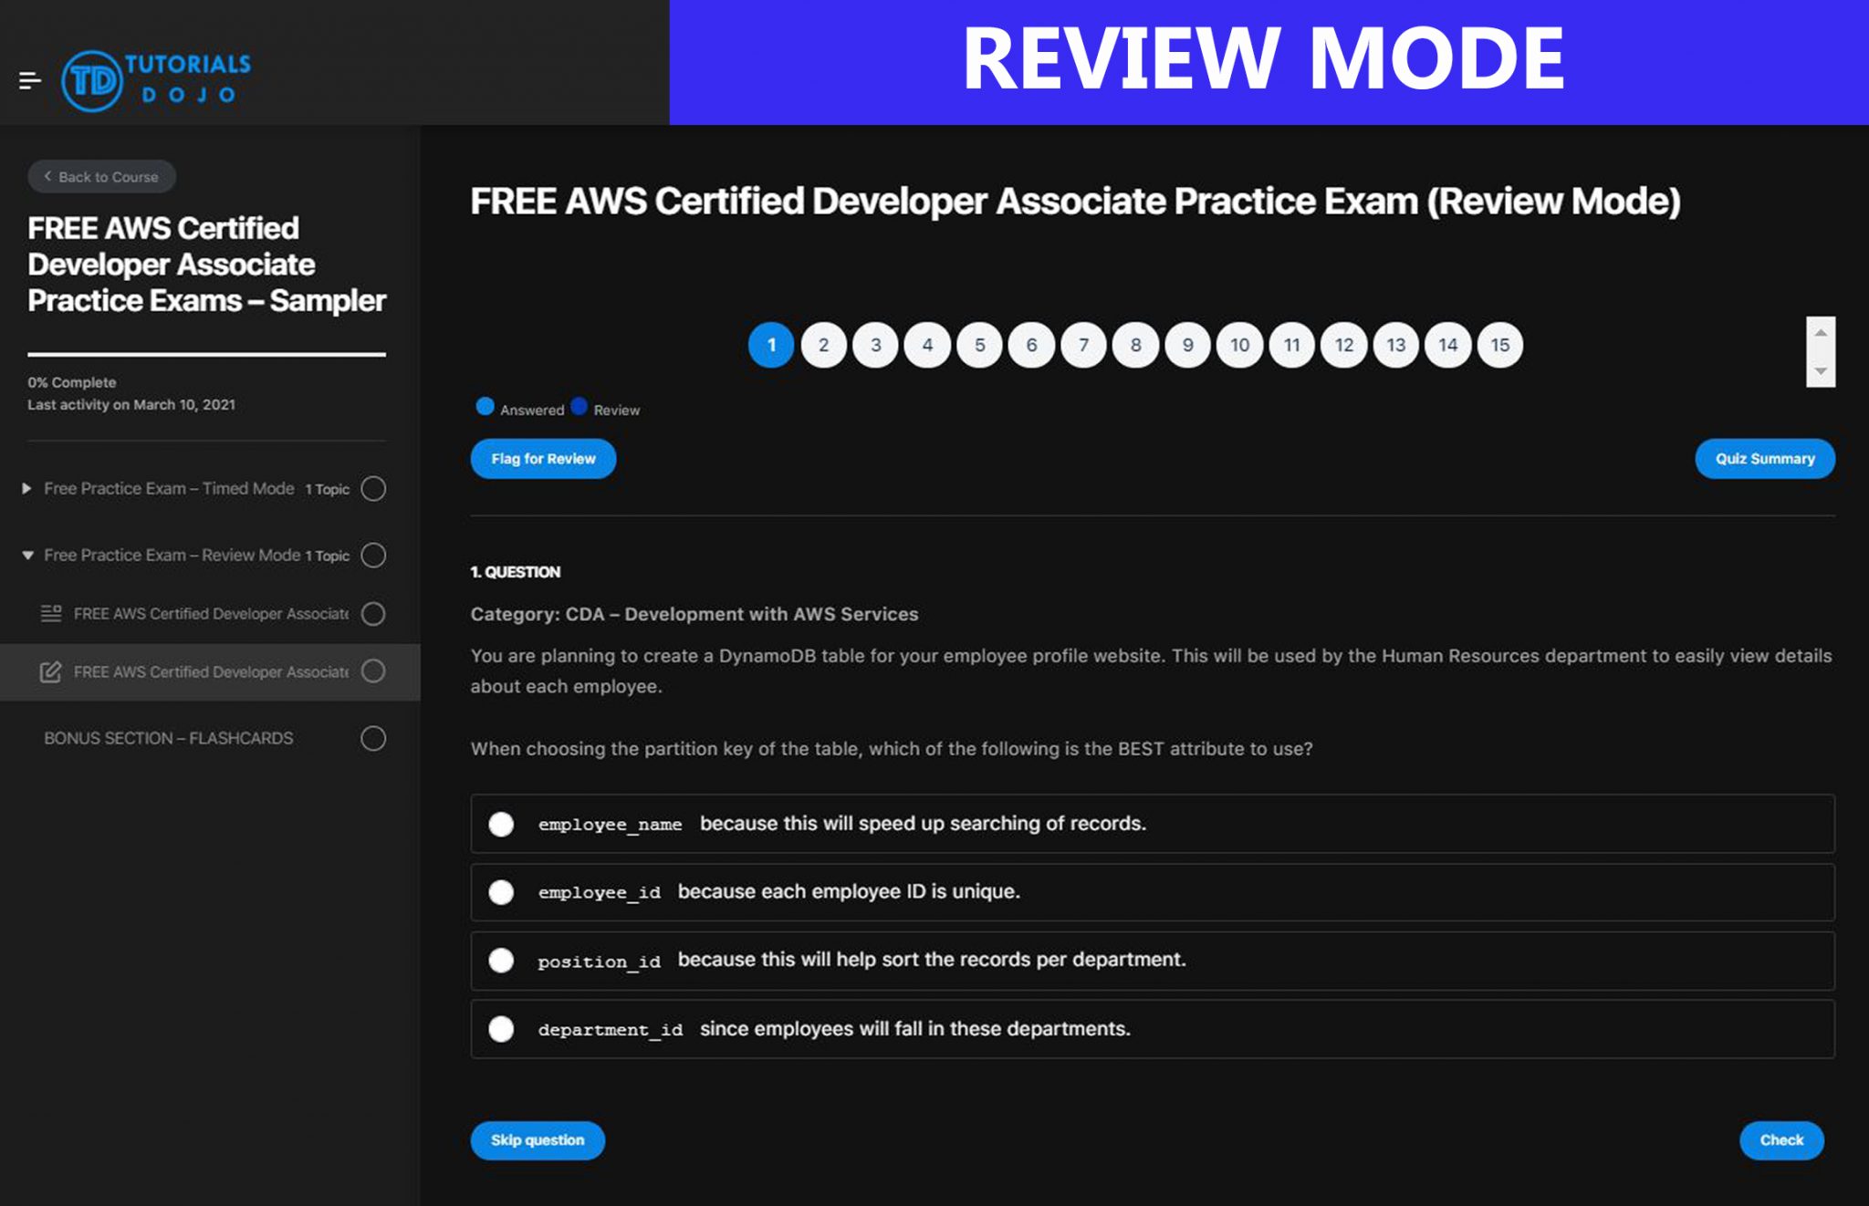Select employee_name radio button answer
Viewport: 1869px width, 1206px height.
pos(503,822)
